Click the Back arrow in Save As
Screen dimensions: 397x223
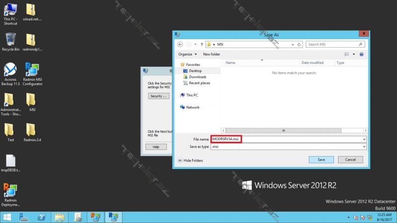click(180, 44)
